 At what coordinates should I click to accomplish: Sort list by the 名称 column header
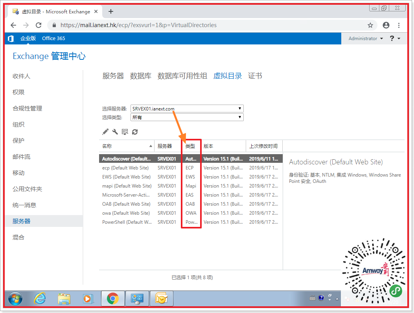[x=127, y=146]
